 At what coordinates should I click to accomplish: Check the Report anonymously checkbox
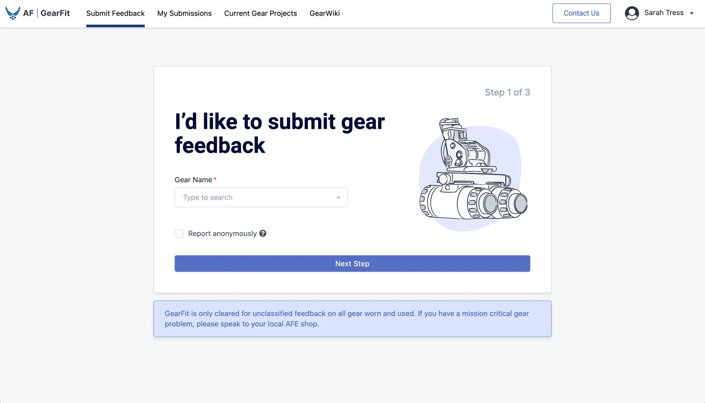(179, 234)
